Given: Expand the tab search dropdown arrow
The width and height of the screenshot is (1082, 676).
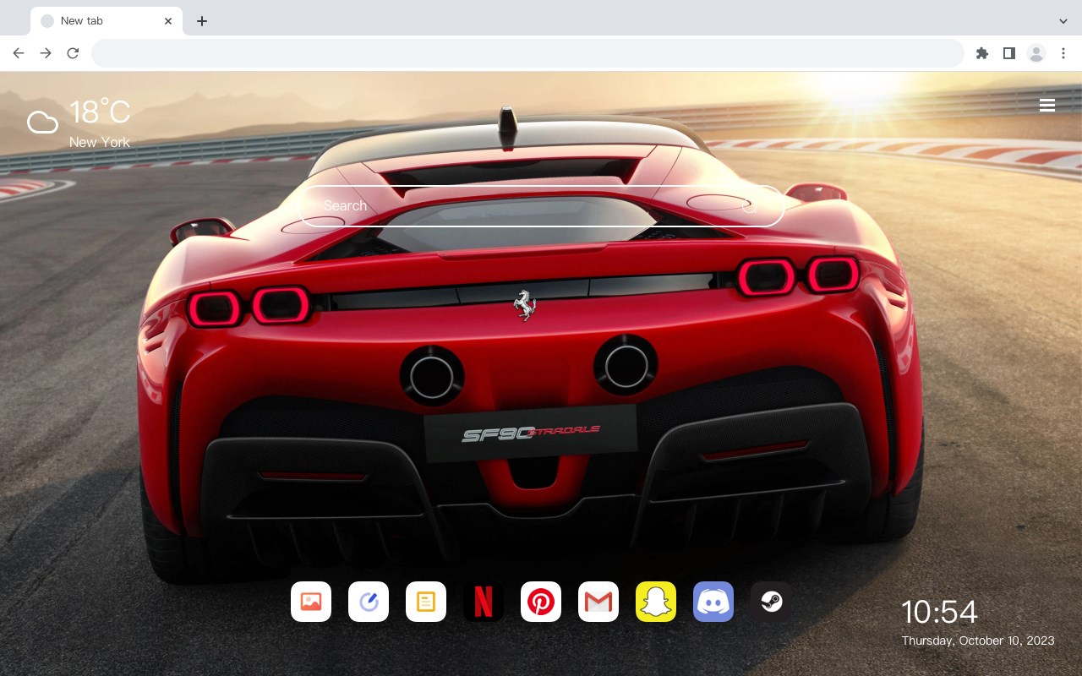Looking at the screenshot, I should point(1063,21).
